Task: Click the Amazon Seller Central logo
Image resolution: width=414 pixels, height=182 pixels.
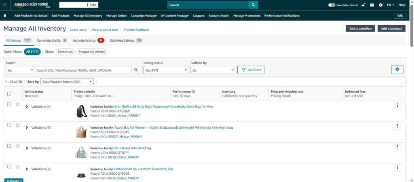Action: tap(32, 5)
